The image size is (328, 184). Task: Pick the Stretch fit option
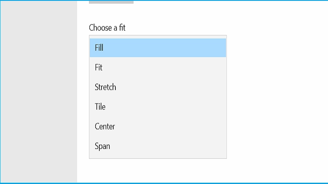[158, 87]
